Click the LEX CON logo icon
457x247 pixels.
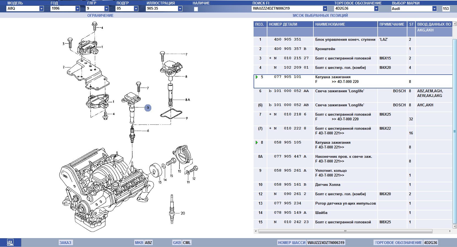coord(10,243)
